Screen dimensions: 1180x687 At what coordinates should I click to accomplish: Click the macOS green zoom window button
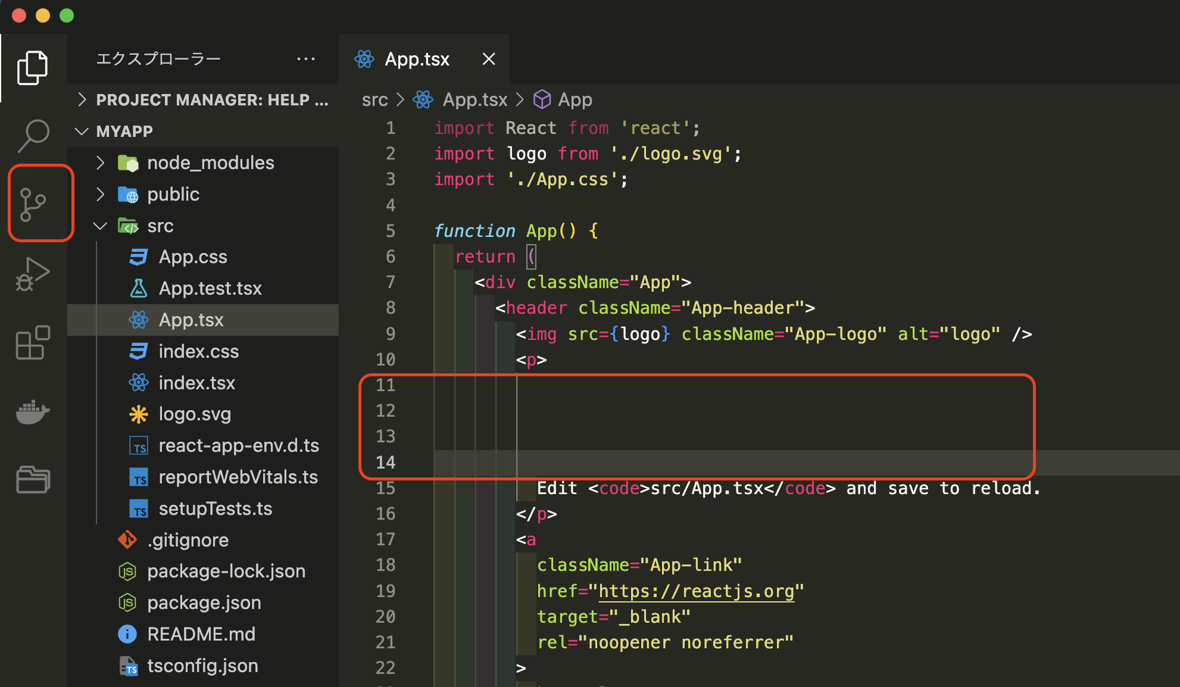67,15
